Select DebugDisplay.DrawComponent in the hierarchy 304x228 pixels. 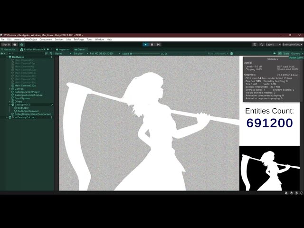(x=32, y=114)
